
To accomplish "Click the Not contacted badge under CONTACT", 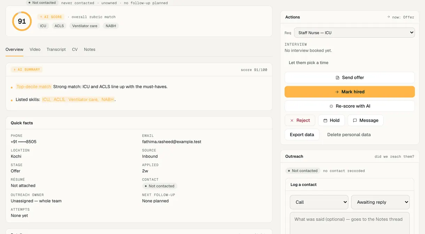I will [x=160, y=186].
